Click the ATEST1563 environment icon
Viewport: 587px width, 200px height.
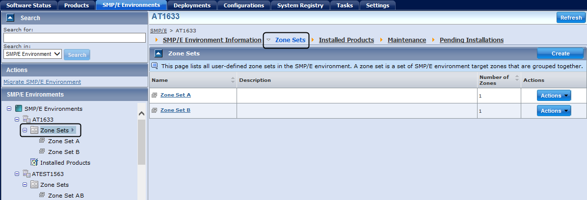point(27,174)
